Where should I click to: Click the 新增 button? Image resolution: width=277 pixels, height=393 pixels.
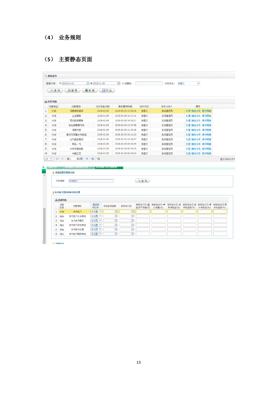[x=90, y=91]
